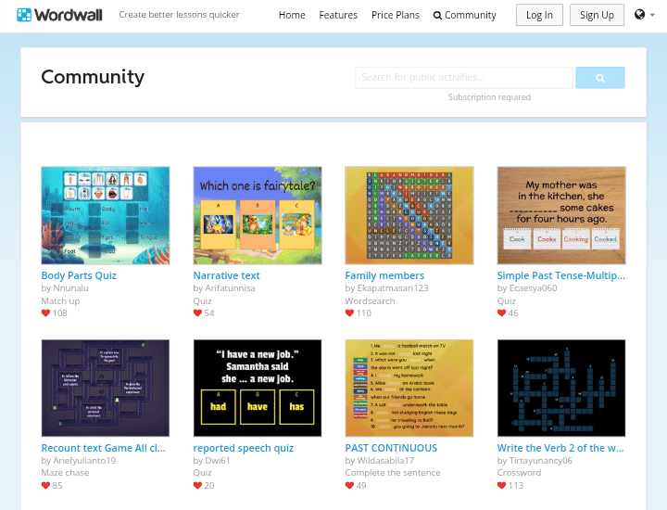Open the crossword Write the Verb 2 thumbnail
Viewport: 667px width, 510px height.
click(561, 388)
